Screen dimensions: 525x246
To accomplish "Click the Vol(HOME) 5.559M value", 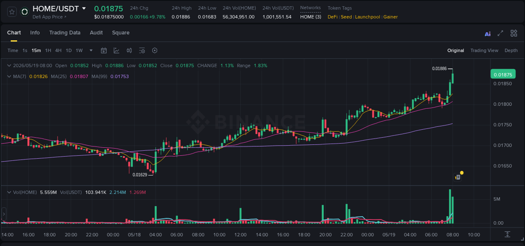I will (48, 192).
